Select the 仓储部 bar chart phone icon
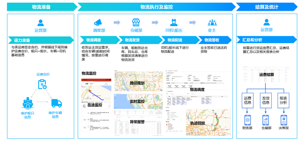 pos(266,120)
